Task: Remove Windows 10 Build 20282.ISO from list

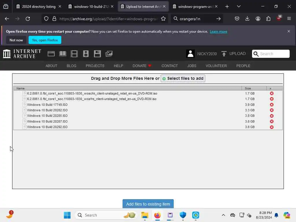Action: coord(272,110)
